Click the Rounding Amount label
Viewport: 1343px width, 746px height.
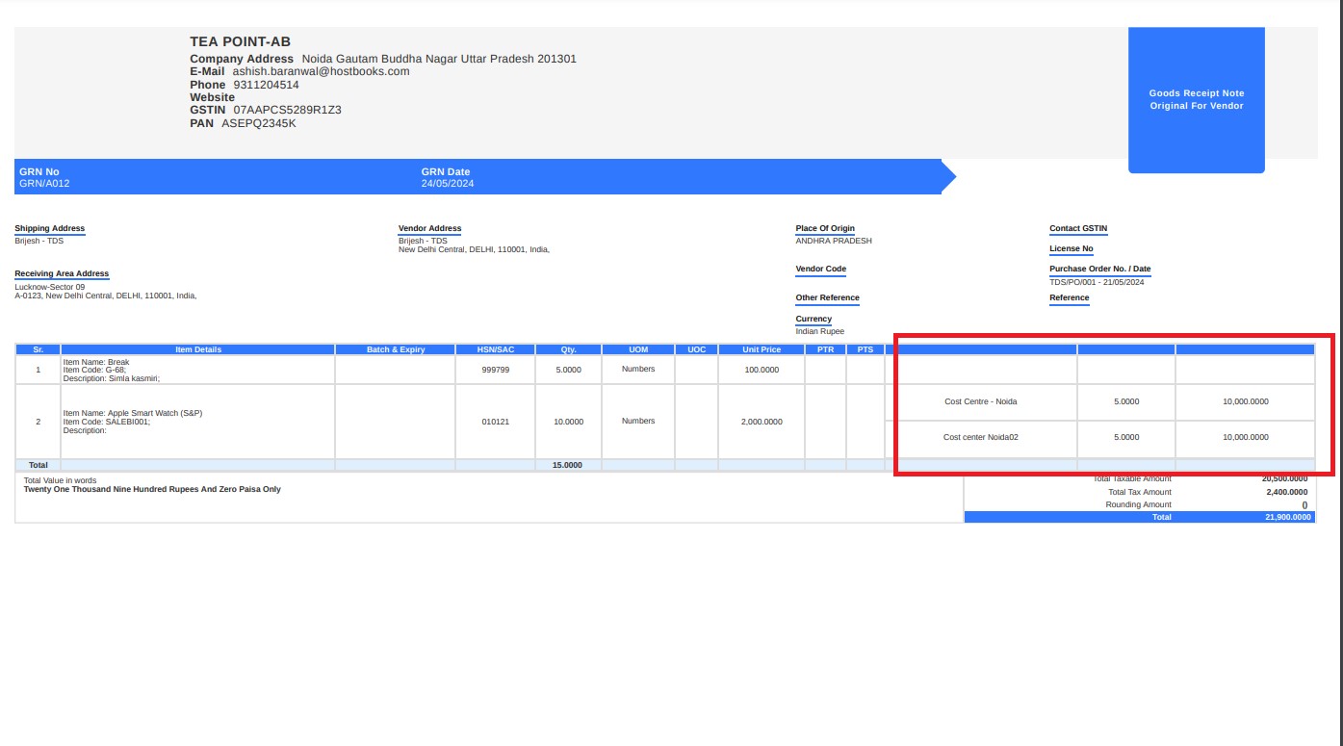(1139, 504)
